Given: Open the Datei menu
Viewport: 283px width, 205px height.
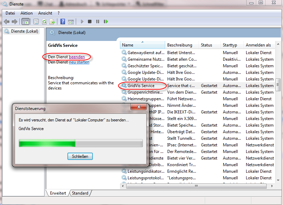Looking at the screenshot, I should [x=10, y=13].
